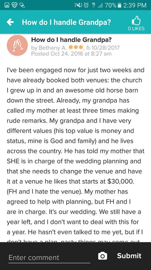Tap the back arrow in header
The height and width of the screenshot is (270, 151).
[10, 22]
